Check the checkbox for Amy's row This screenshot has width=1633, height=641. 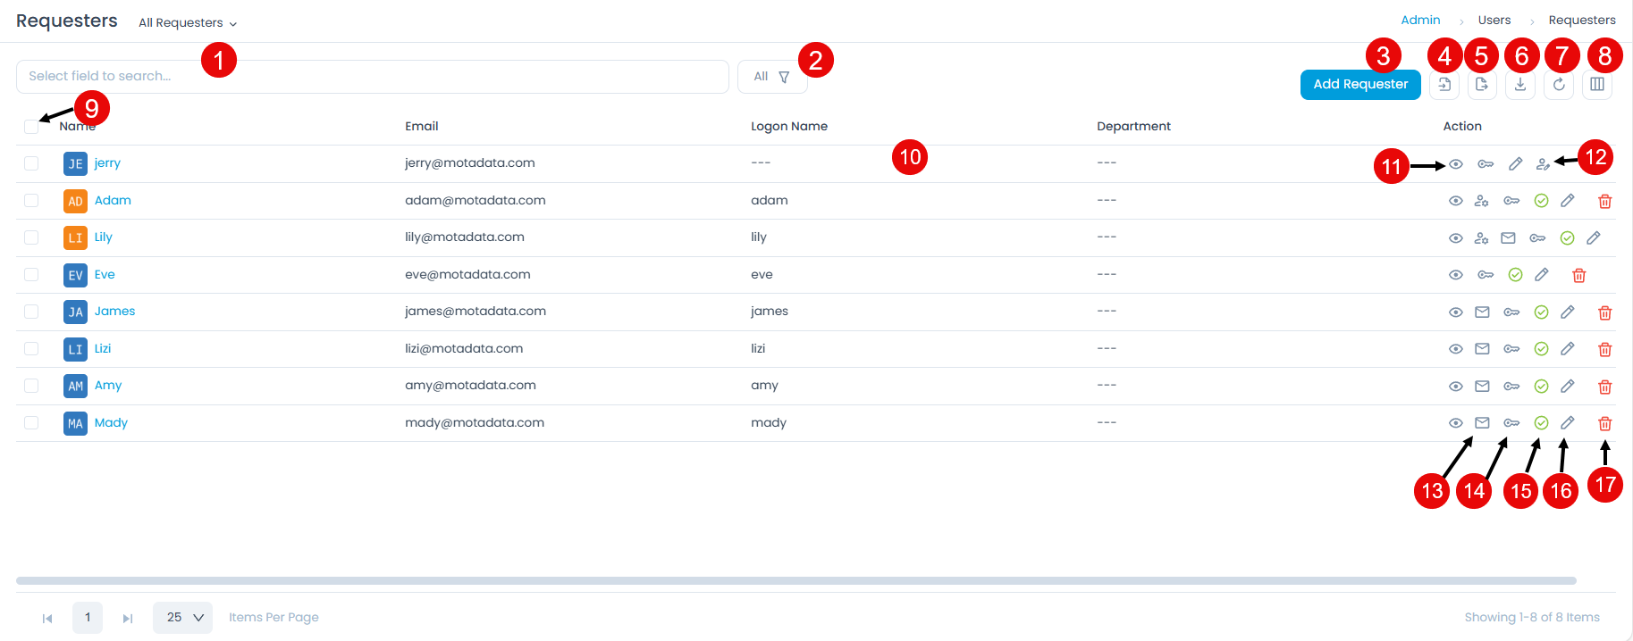pyautogui.click(x=31, y=386)
